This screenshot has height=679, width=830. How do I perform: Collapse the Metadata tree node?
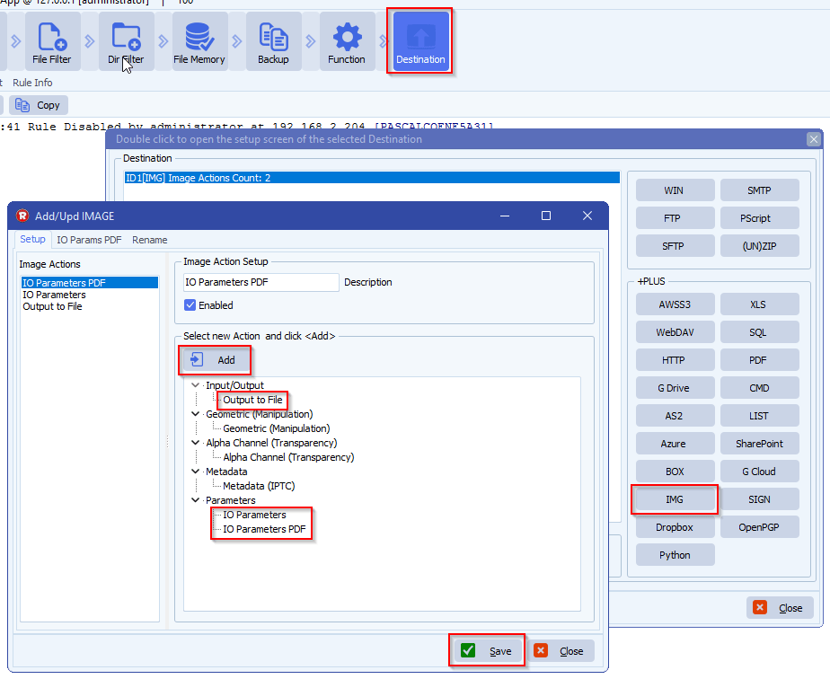tap(195, 471)
